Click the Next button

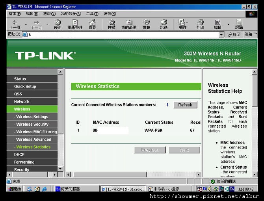(184, 150)
